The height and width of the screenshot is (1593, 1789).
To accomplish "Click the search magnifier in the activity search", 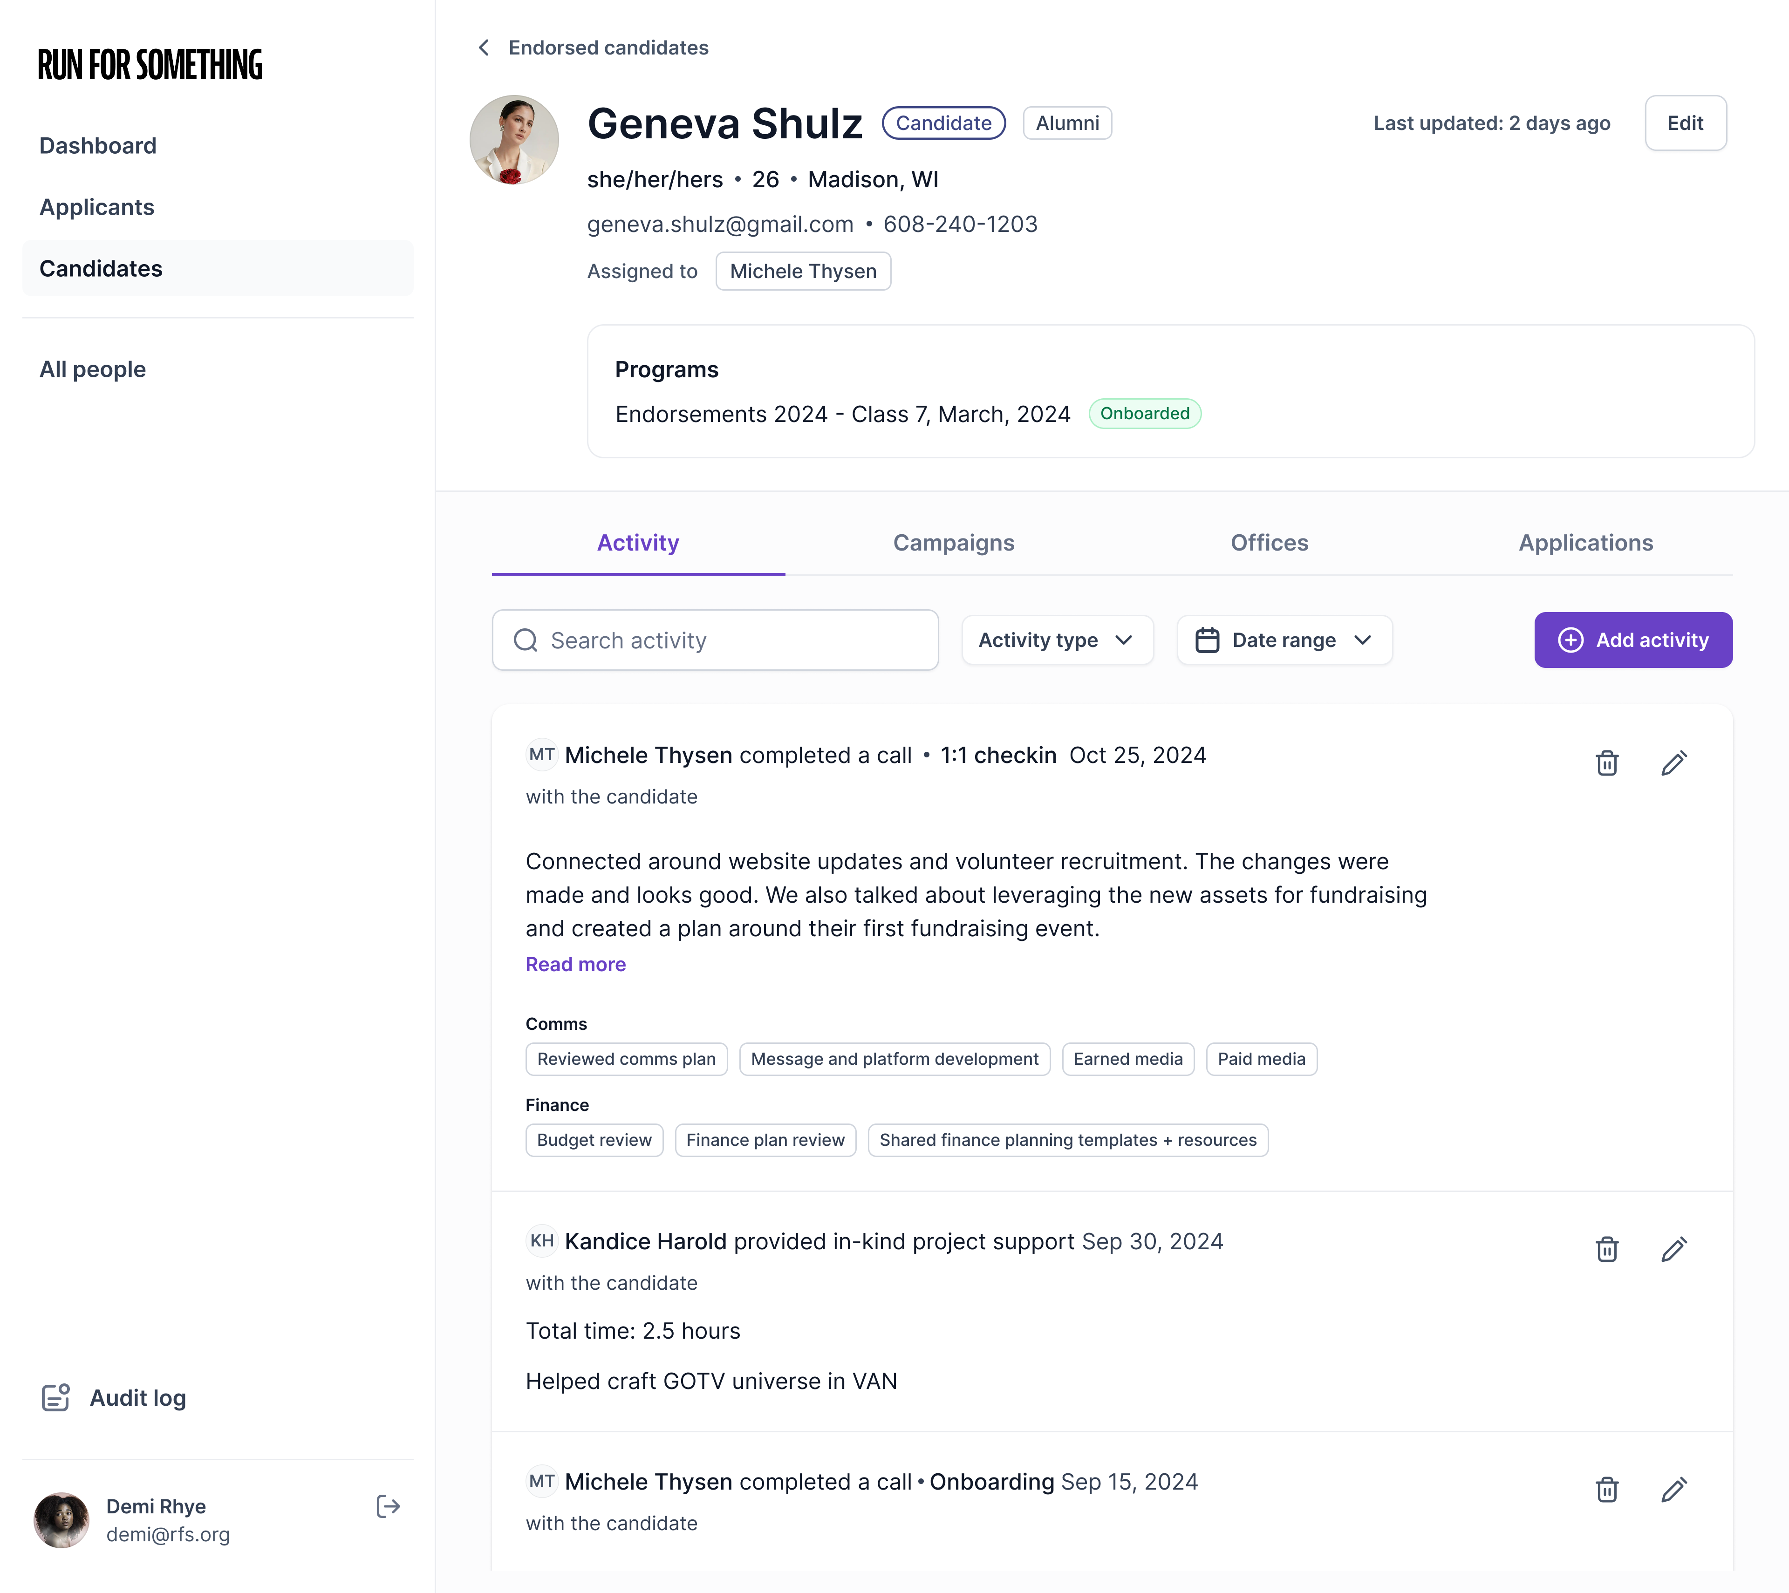I will tap(525, 640).
